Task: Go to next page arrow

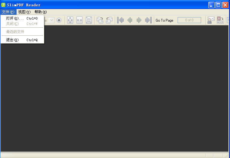Action: coord(139,20)
